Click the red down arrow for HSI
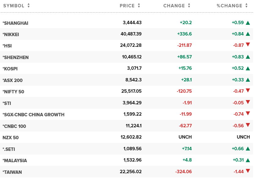254x179 pixels. coord(248,45)
